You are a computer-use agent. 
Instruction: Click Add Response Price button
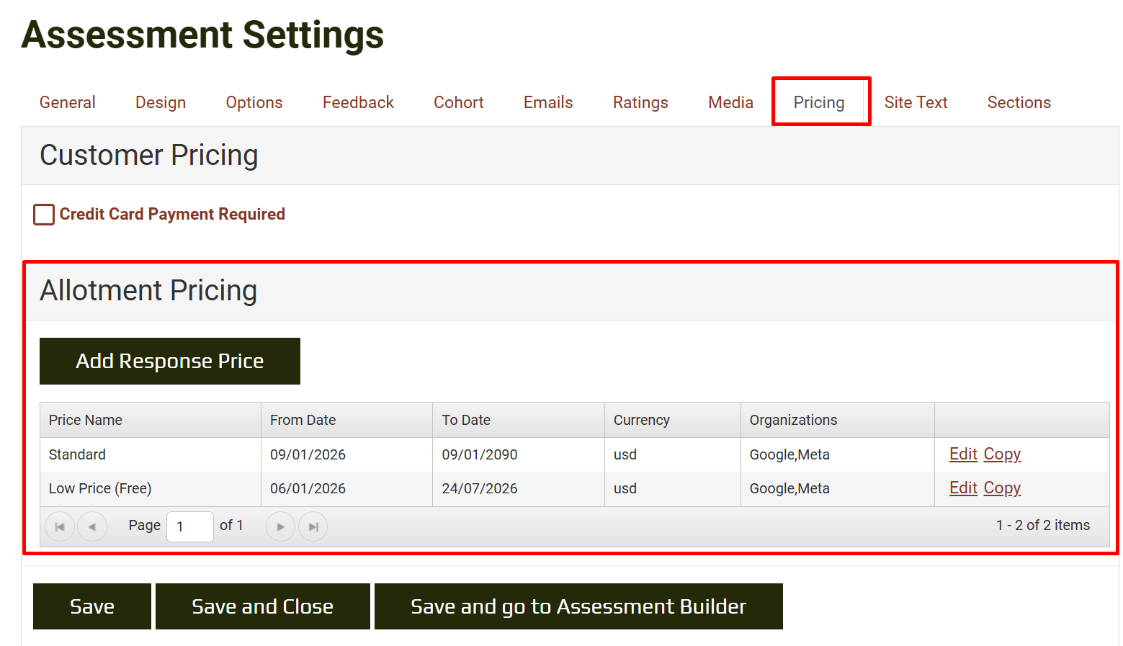click(170, 361)
